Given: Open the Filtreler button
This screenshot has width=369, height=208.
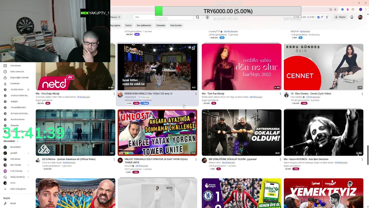Looking at the screenshot, I should (x=116, y=17).
